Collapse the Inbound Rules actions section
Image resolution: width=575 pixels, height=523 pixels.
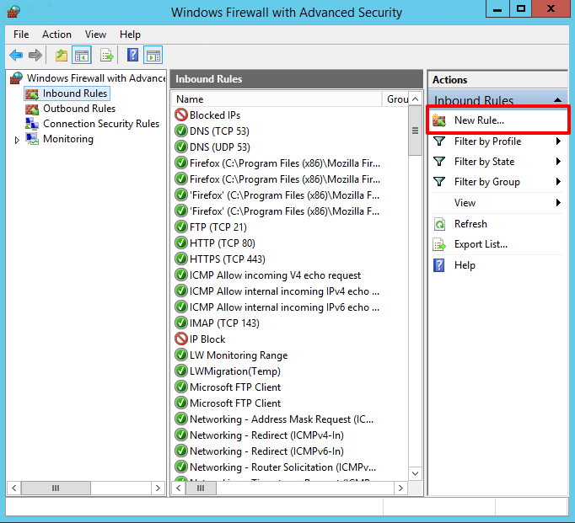coord(557,99)
